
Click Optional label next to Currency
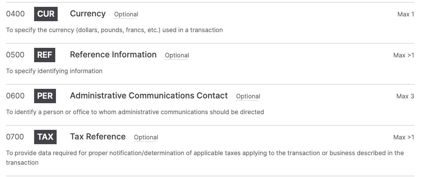click(126, 14)
